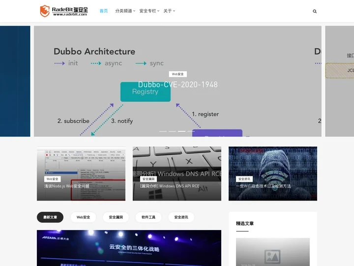Expand the 关于 dropdown menu
The height and width of the screenshot is (266, 354).
pos(169,11)
